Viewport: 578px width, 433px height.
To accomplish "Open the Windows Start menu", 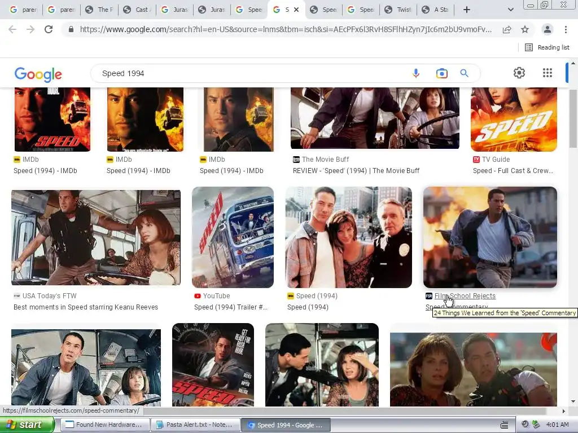I will coord(27,425).
